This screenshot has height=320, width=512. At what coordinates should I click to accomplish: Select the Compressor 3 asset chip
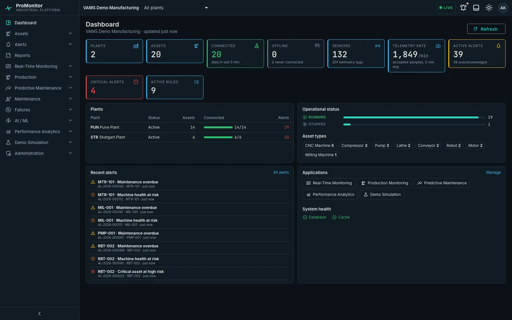click(354, 146)
